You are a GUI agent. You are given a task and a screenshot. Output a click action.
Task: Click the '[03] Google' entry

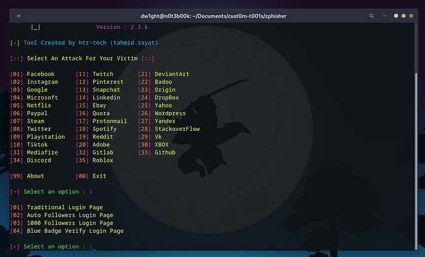click(x=29, y=90)
